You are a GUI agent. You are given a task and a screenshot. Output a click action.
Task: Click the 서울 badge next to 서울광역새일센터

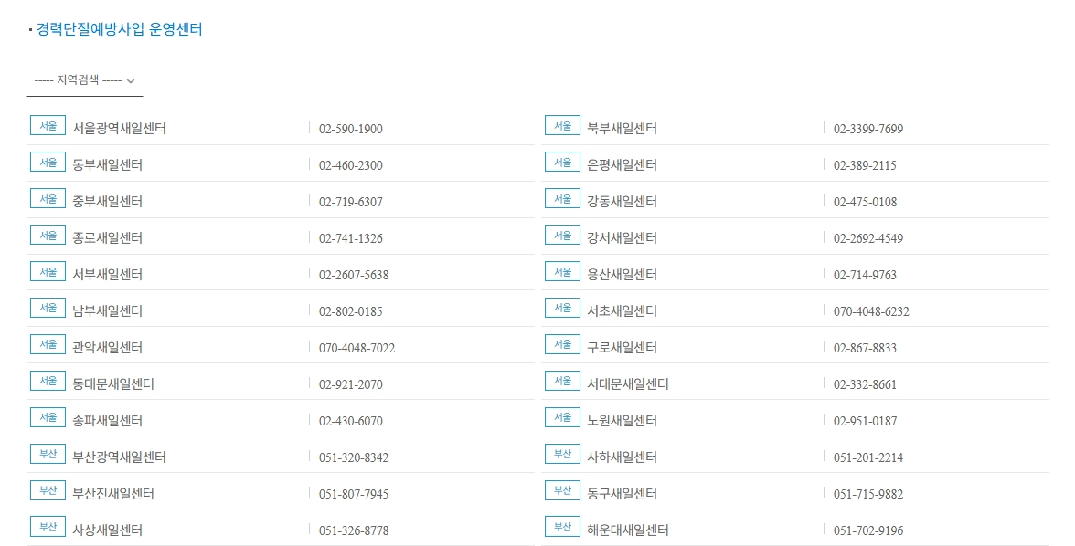[48, 125]
